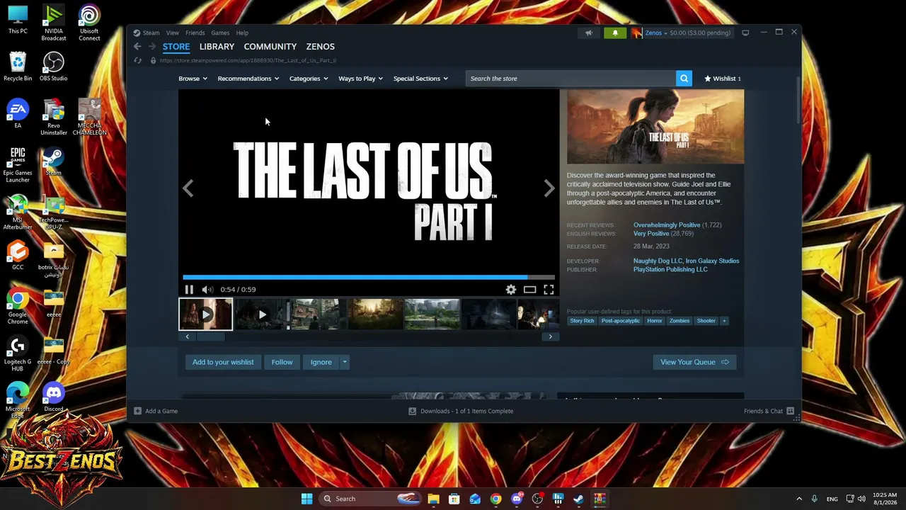
Task: Select the Zombies tag
Action: point(679,321)
